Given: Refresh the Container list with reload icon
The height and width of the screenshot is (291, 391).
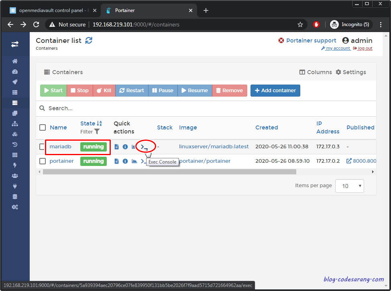Looking at the screenshot, I should (x=89, y=40).
